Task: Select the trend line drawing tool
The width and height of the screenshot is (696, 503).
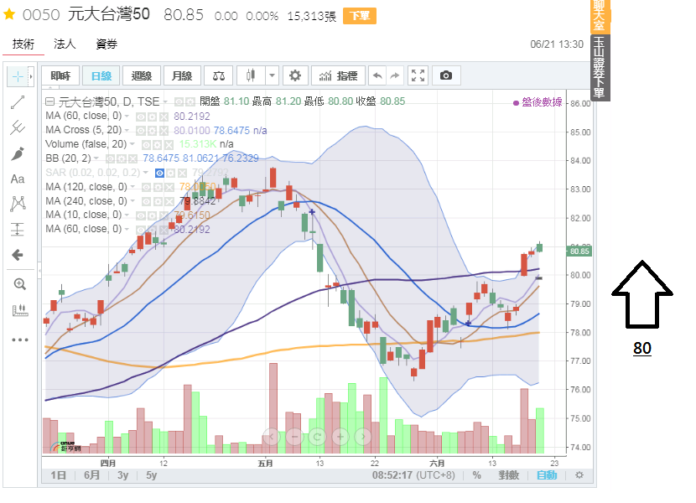Action: [x=18, y=102]
